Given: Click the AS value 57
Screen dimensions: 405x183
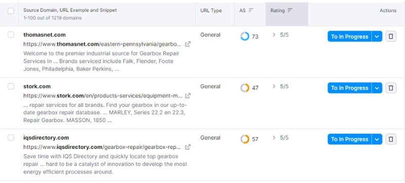Looking at the screenshot, I should pos(255,139).
